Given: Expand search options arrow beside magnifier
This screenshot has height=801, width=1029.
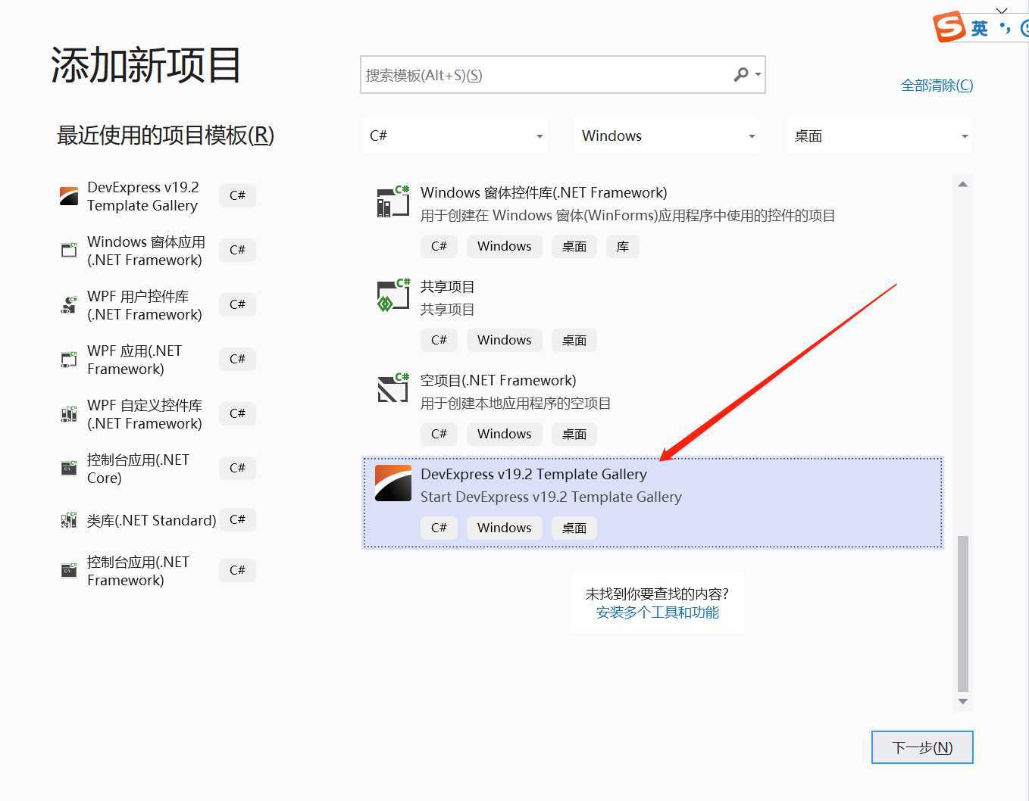Looking at the screenshot, I should click(757, 75).
